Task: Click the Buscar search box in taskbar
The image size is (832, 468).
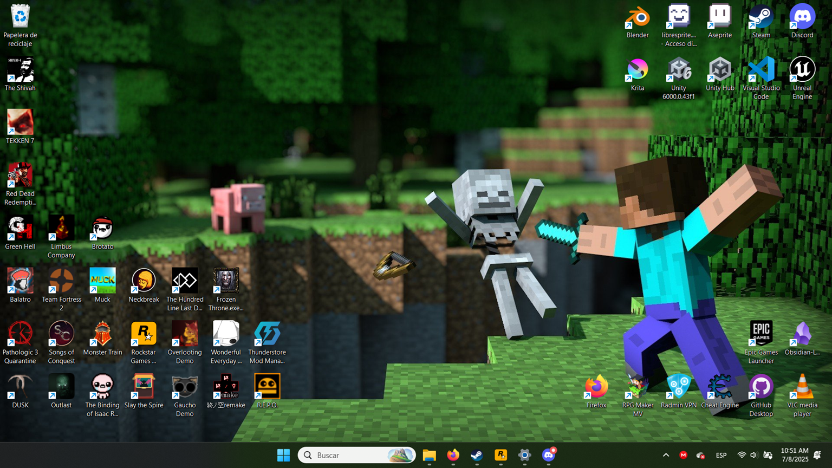Action: click(356, 456)
